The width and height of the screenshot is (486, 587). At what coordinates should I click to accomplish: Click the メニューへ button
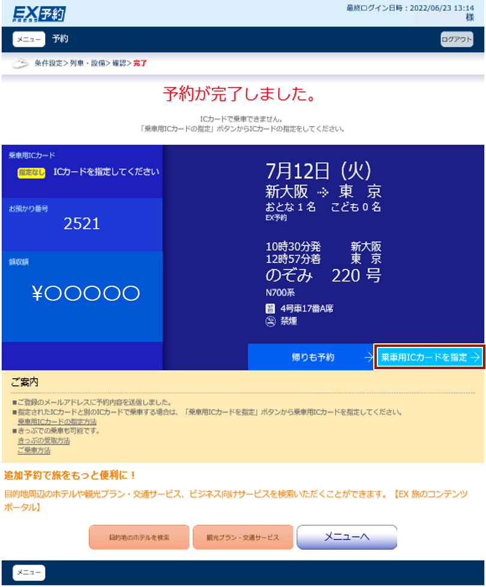(347, 537)
